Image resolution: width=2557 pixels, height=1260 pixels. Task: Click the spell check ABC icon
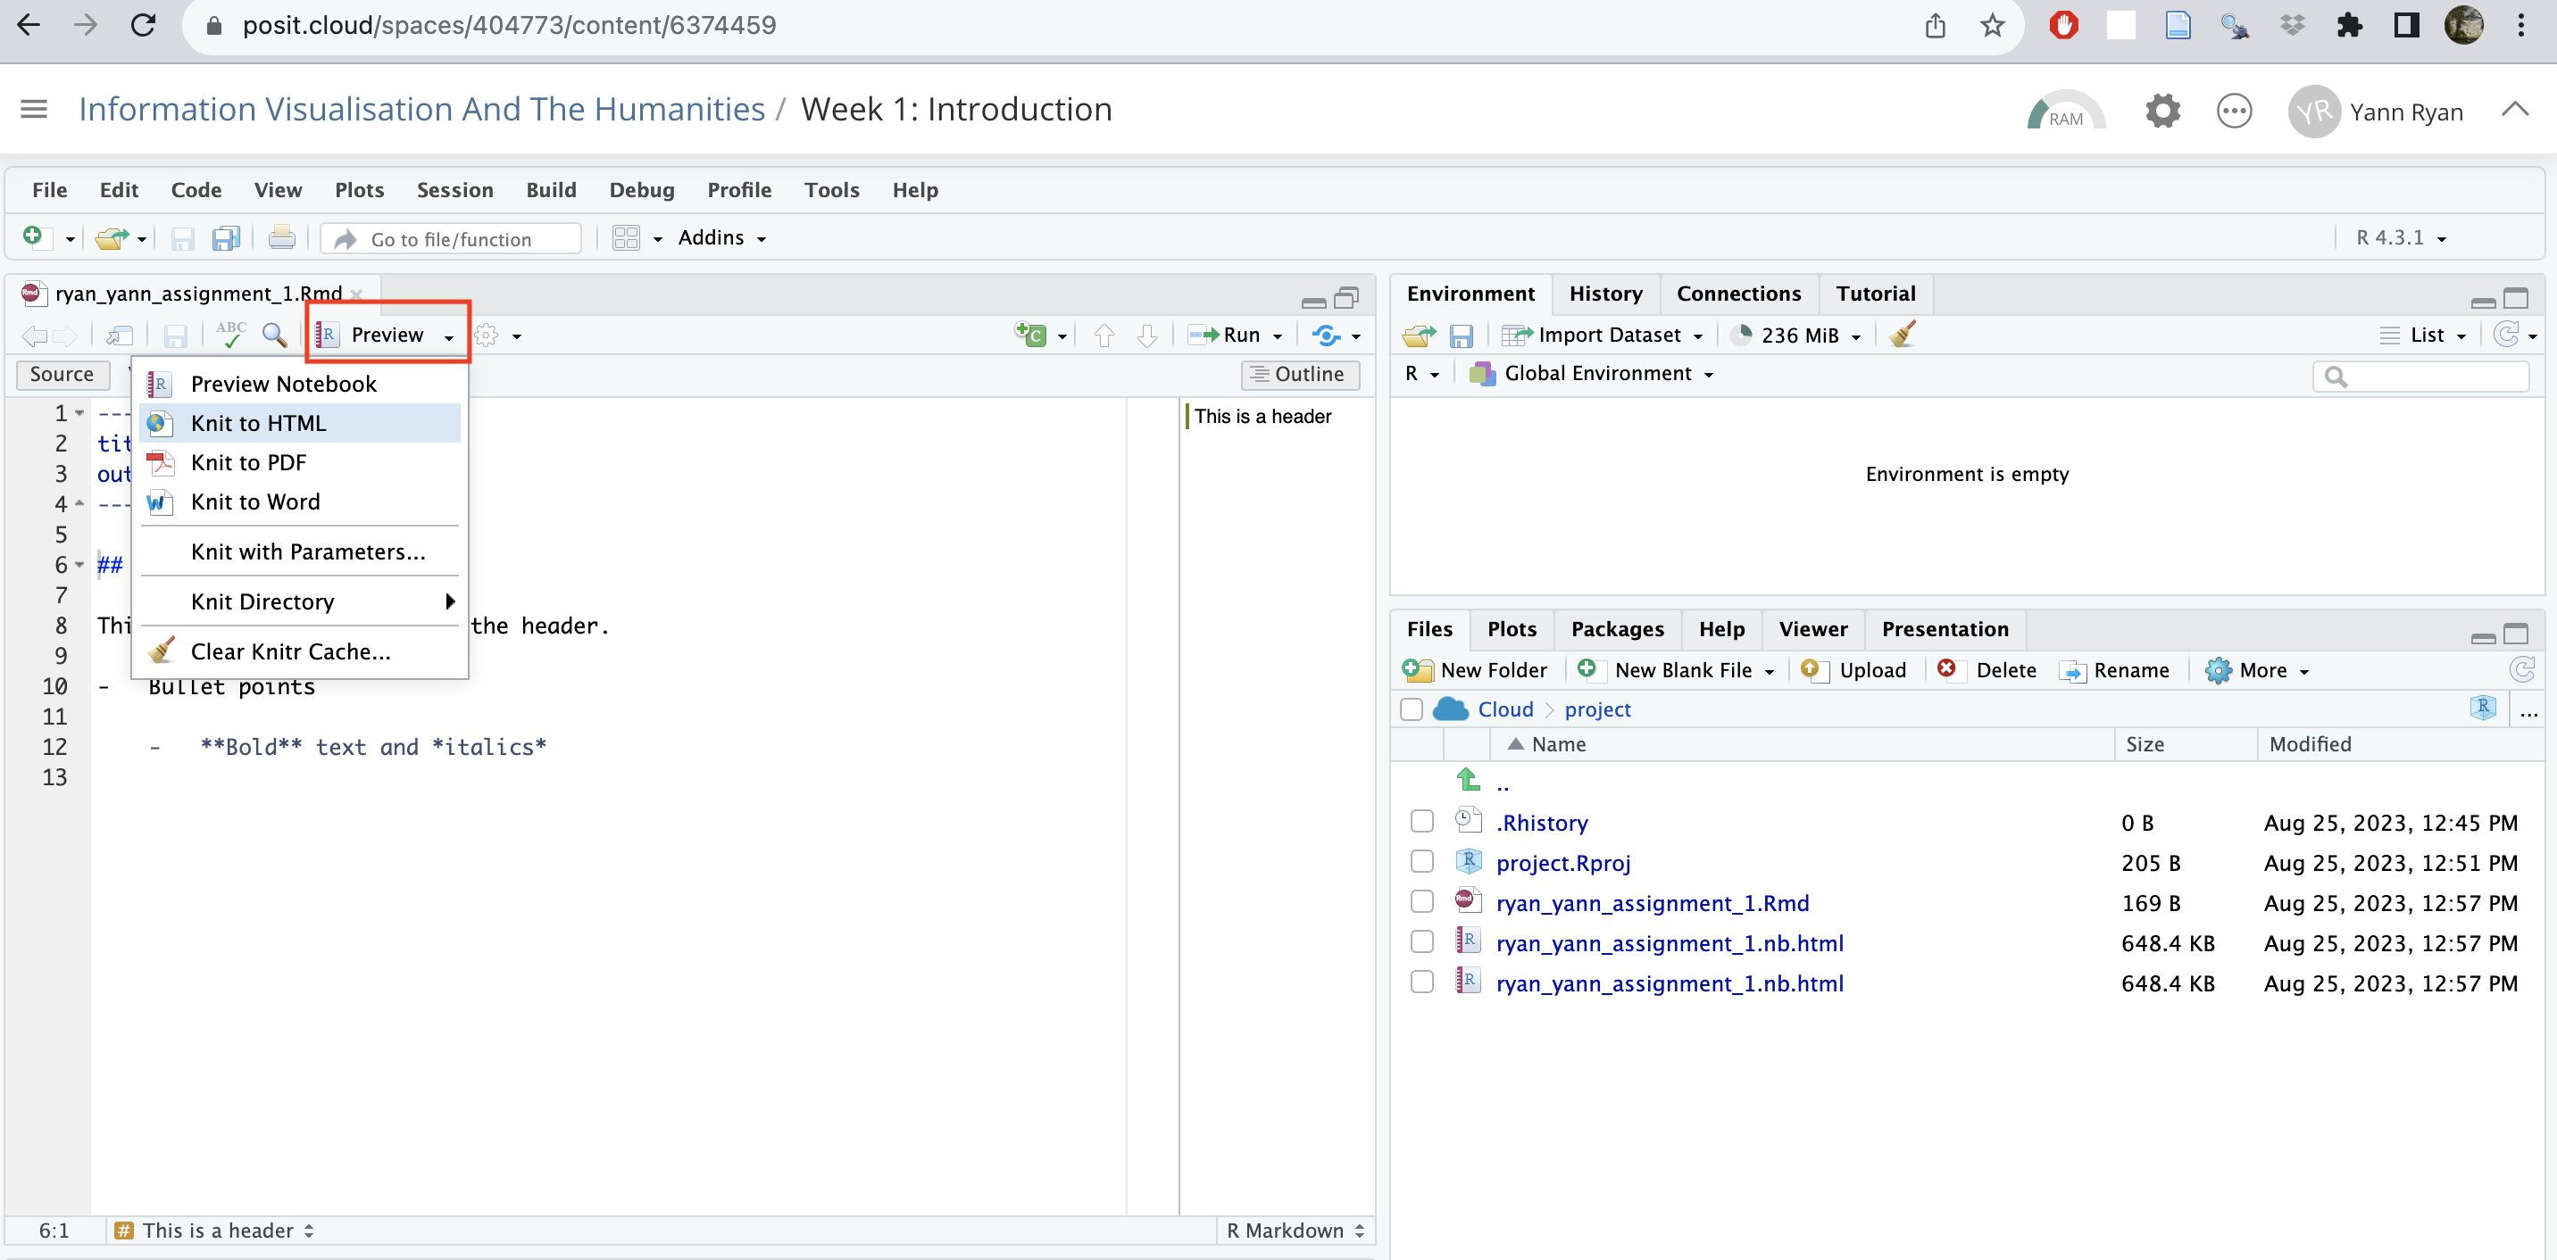click(230, 335)
